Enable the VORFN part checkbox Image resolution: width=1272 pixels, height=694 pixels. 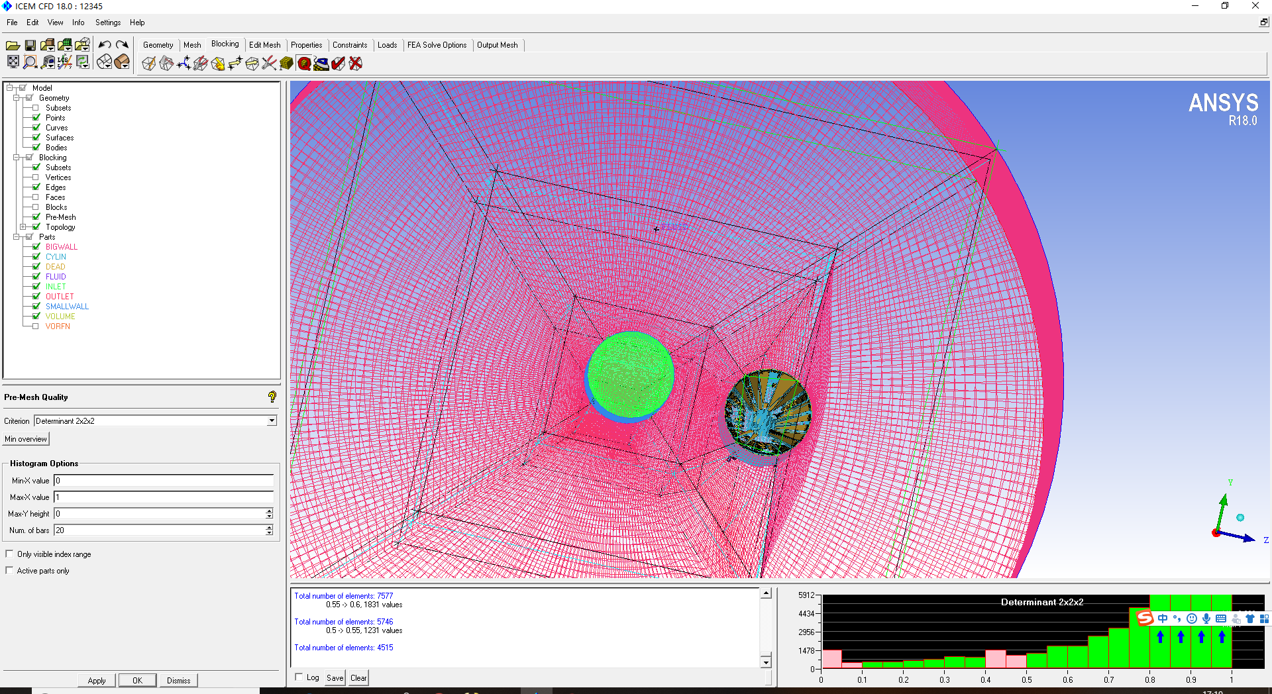(x=36, y=326)
